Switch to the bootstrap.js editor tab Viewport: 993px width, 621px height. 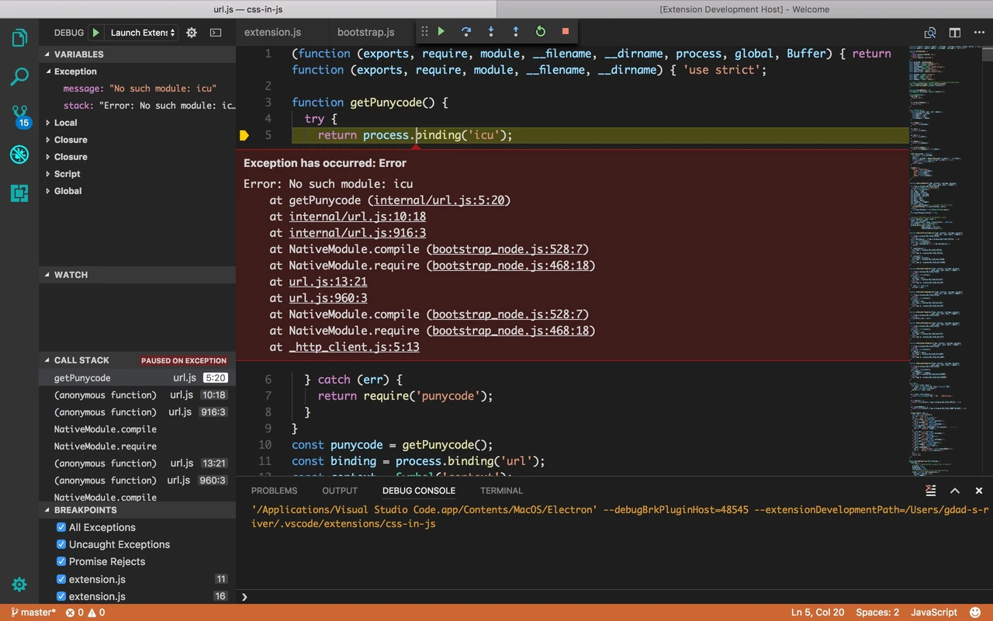[x=365, y=33]
